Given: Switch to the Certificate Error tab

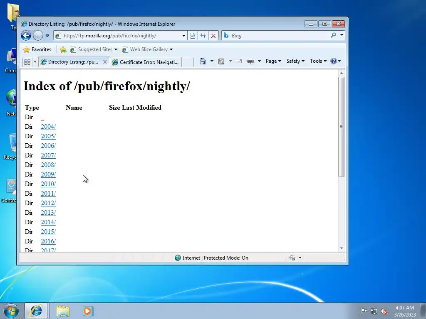Looking at the screenshot, I should pos(146,62).
